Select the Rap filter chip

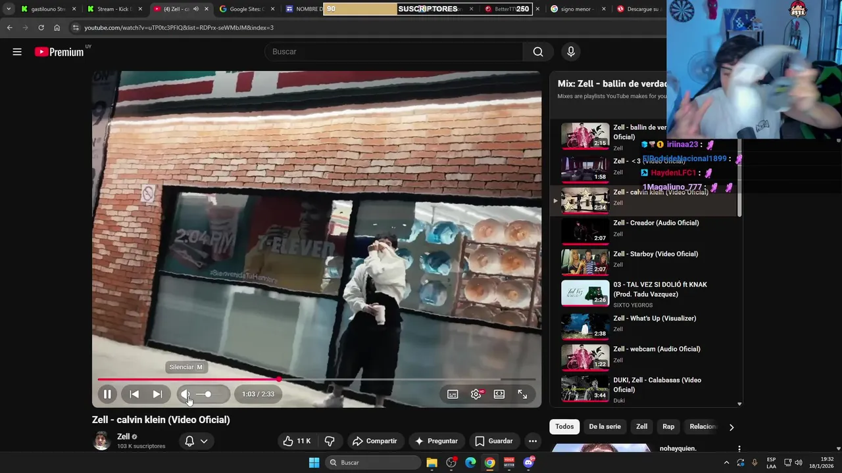(x=668, y=426)
